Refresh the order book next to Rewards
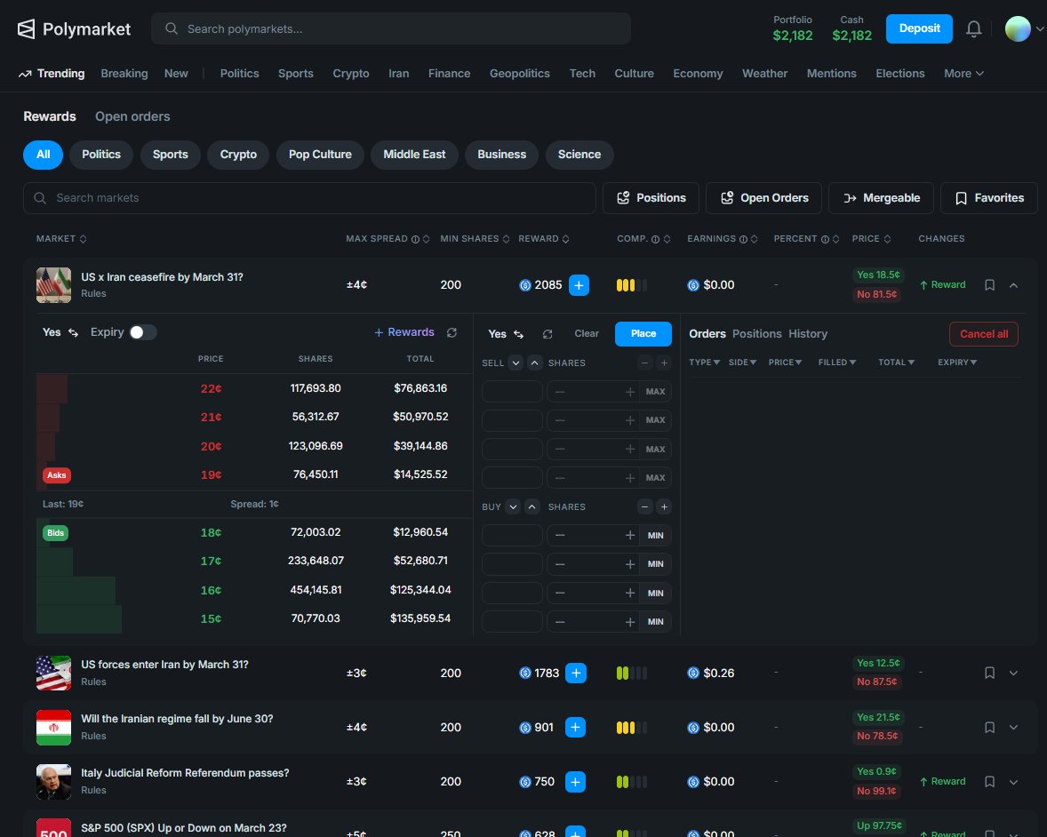The height and width of the screenshot is (837, 1047). [x=452, y=332]
